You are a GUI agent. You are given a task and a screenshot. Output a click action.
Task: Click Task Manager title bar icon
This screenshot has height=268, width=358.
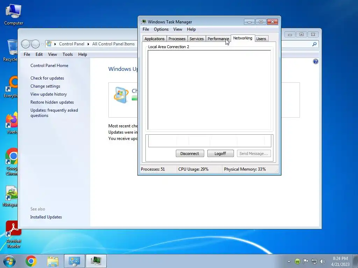(143, 22)
